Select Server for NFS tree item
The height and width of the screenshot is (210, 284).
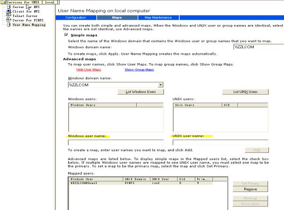(26, 7)
